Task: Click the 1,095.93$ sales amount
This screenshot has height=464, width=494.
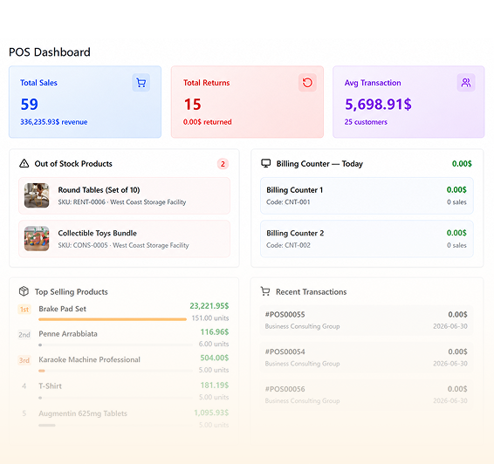Action: (211, 413)
